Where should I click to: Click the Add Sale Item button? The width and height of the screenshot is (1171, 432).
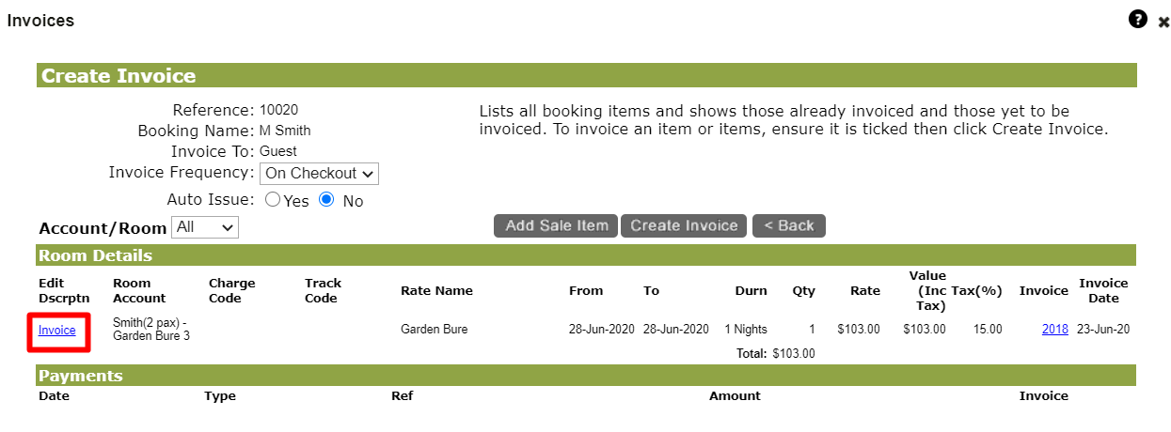[x=556, y=225]
